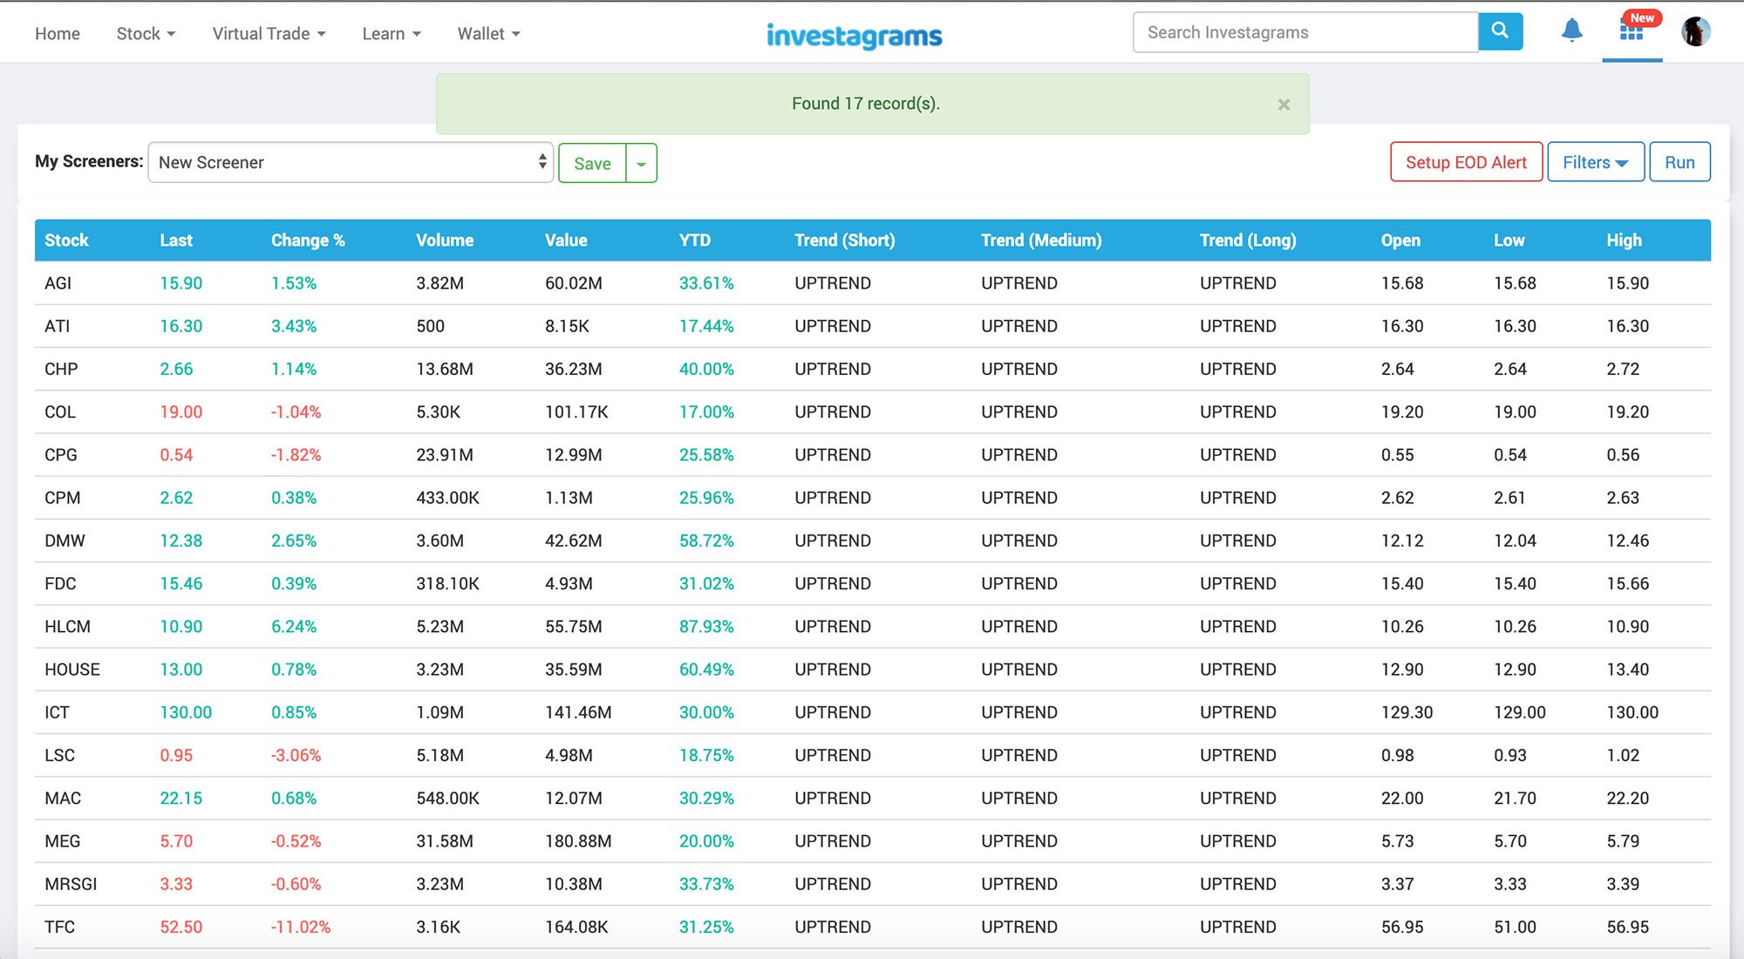Focus the Search Investagrams field

(1305, 32)
